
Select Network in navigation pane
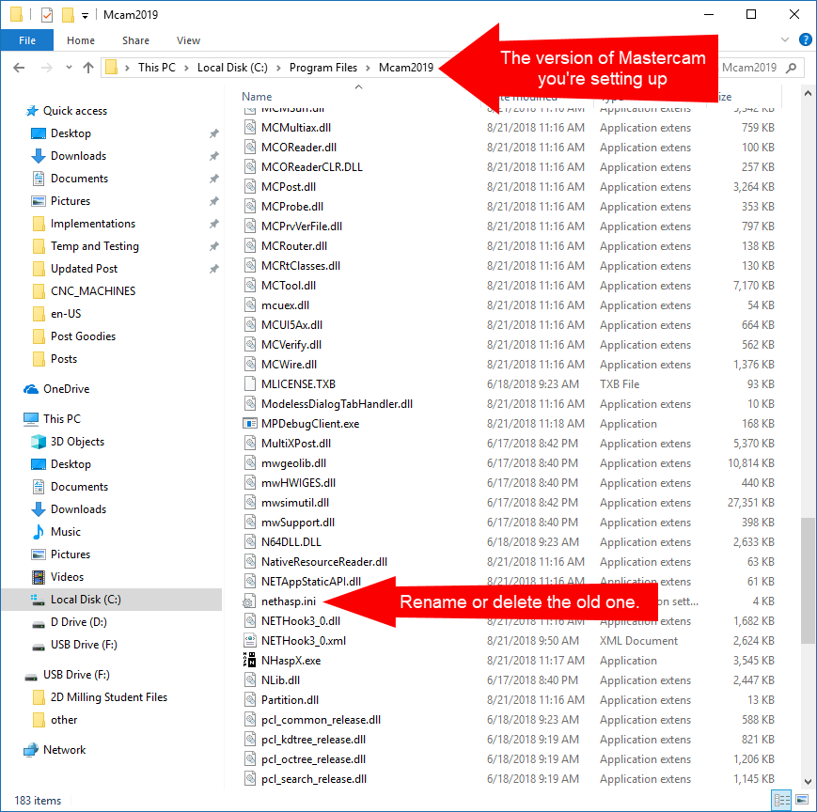pos(64,750)
